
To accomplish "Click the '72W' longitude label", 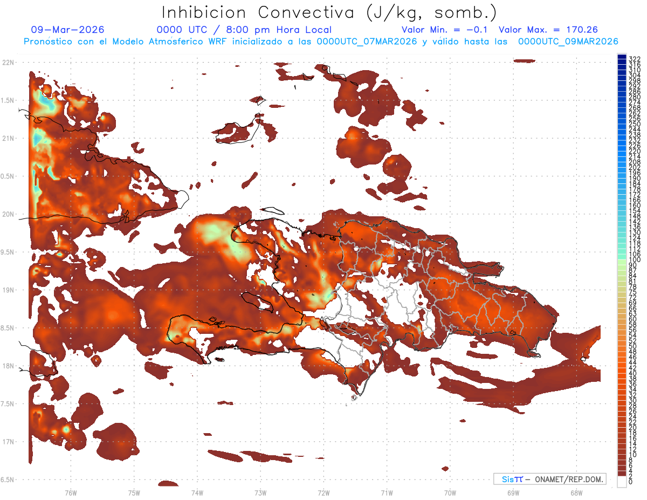I will coord(323,492).
